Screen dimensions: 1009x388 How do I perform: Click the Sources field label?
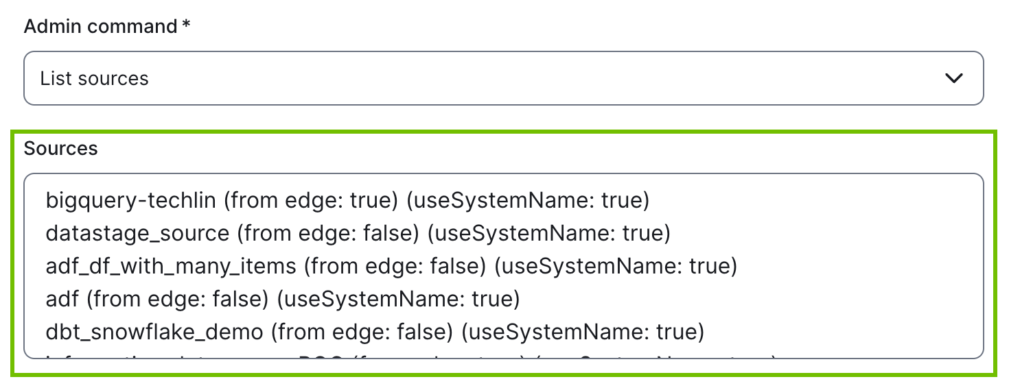61,148
